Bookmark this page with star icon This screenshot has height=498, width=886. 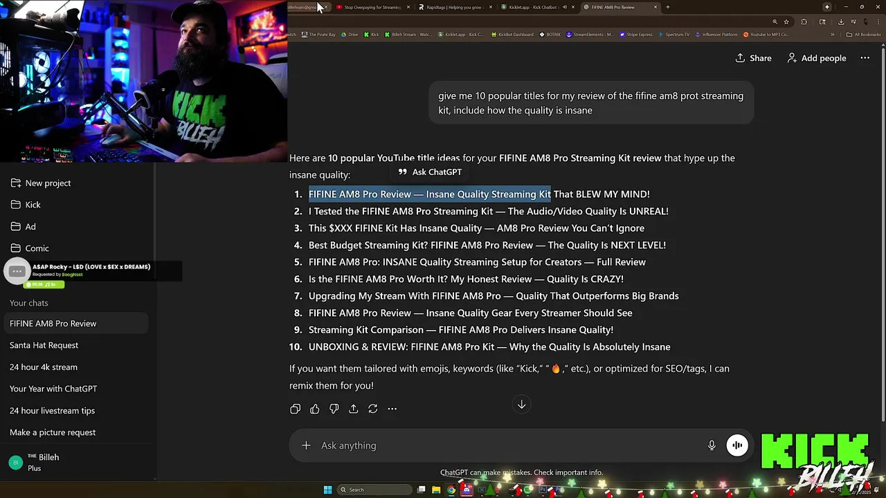pyautogui.click(x=786, y=21)
